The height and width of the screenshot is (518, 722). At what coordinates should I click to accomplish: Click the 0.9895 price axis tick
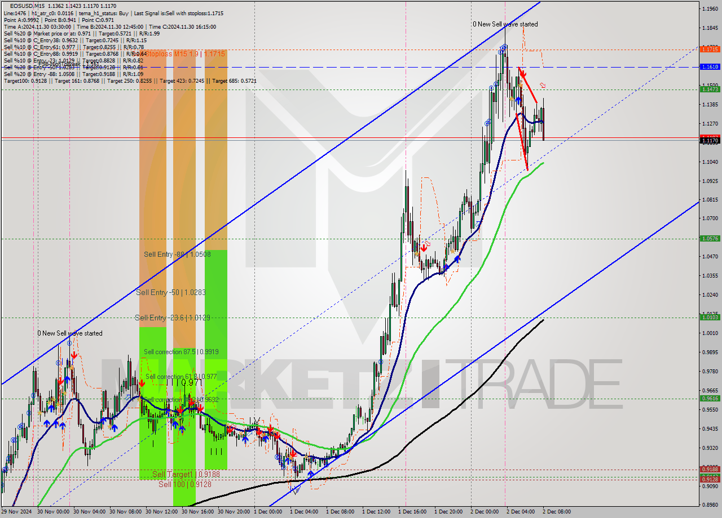point(710,352)
